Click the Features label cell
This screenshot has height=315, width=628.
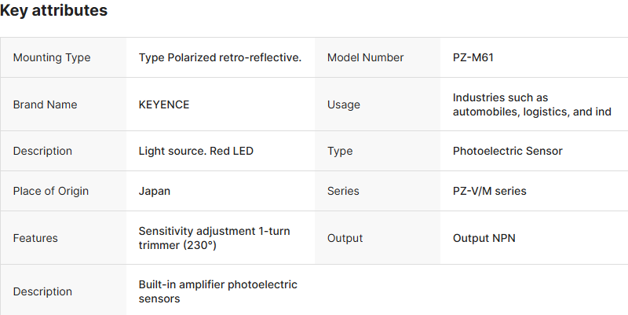(35, 238)
